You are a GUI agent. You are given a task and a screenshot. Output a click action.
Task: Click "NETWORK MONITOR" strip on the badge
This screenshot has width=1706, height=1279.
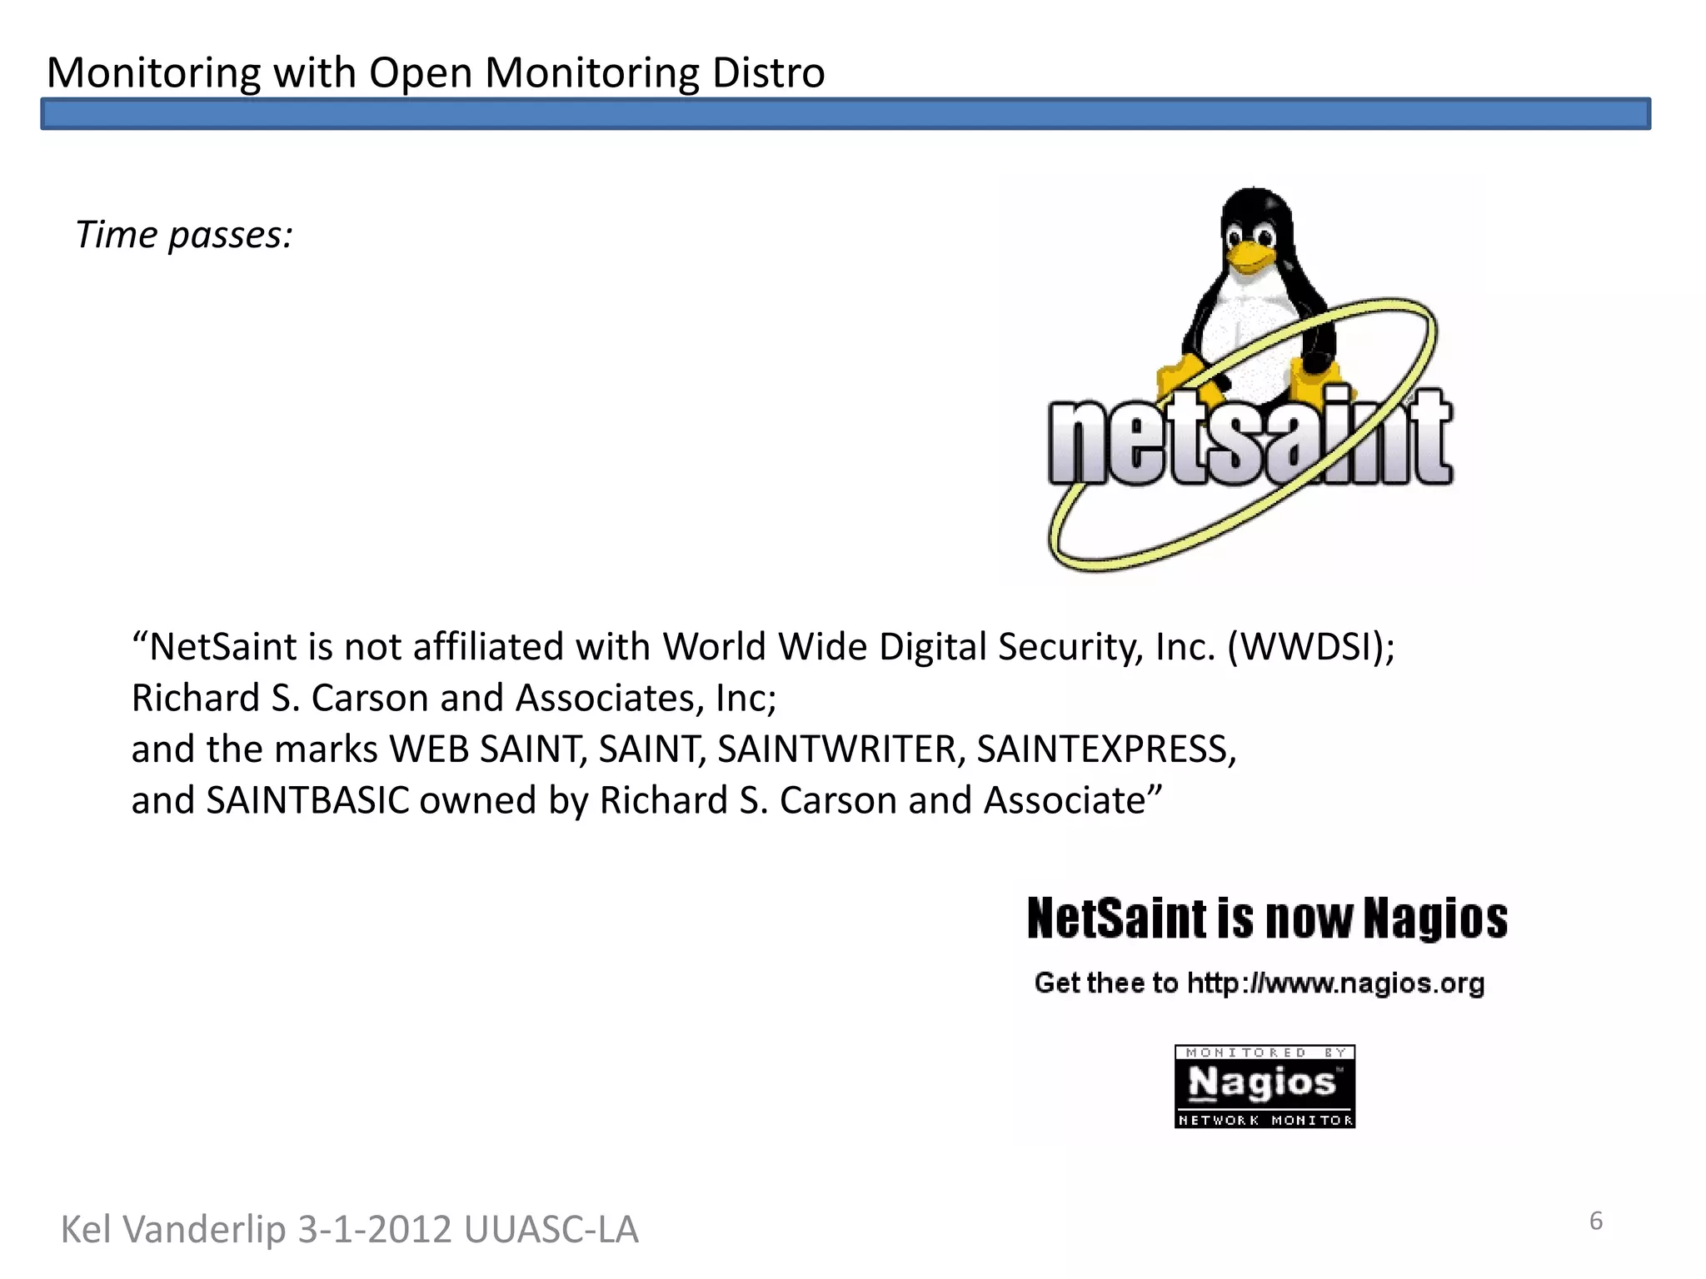(x=1265, y=1121)
